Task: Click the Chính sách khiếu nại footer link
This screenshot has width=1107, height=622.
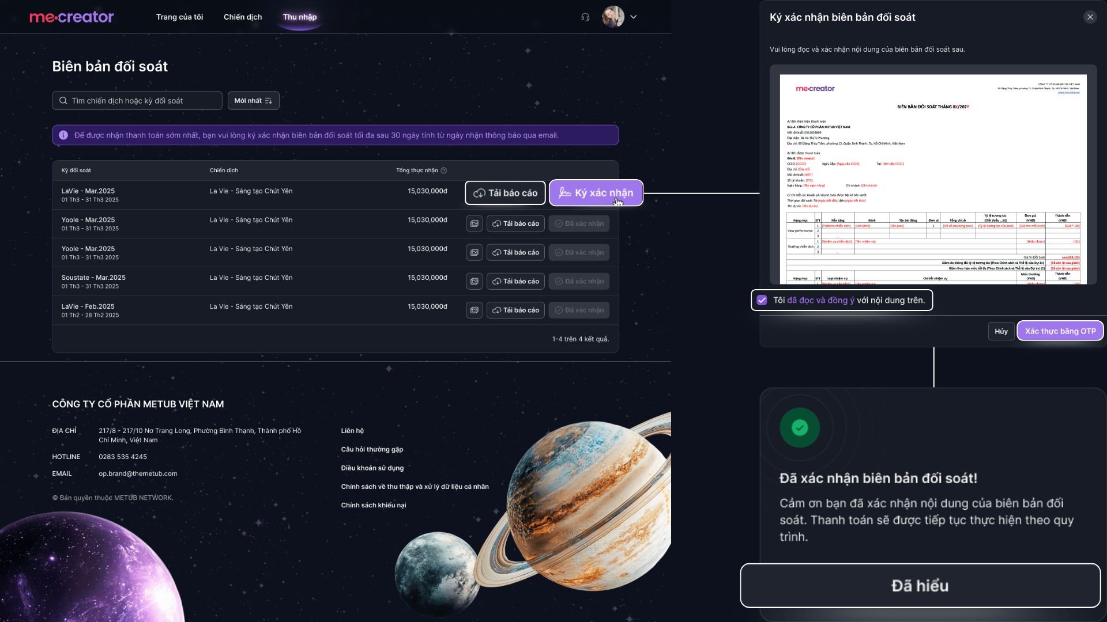Action: 373,505
